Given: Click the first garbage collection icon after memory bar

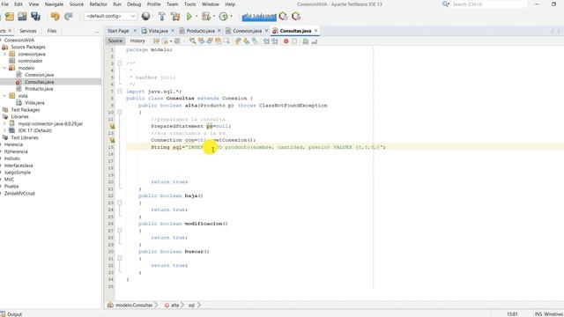Looking at the screenshot, I should coord(284,17).
